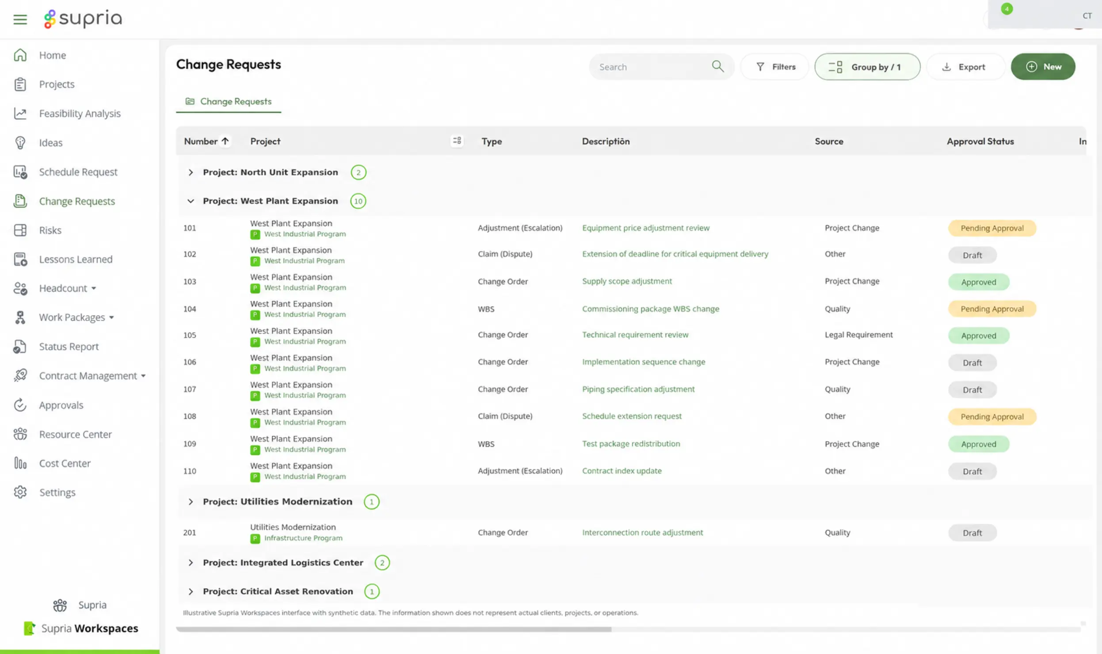Screen dimensions: 1102x654
Task: Open the Headcount people icon
Action: click(20, 288)
